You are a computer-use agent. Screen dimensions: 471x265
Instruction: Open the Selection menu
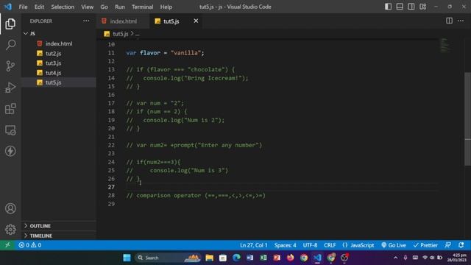(63, 7)
